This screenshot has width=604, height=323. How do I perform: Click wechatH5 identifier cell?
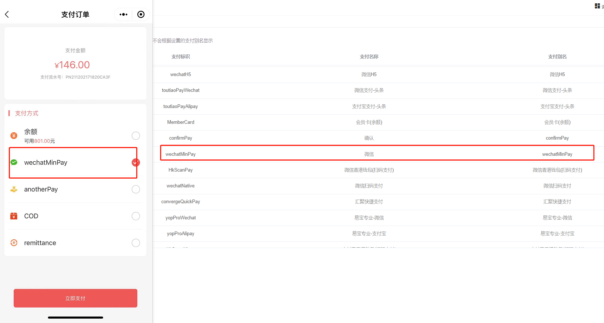[x=181, y=75]
